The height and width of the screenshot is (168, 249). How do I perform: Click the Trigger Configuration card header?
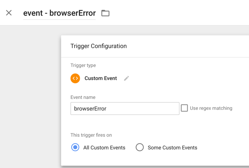[155, 46]
